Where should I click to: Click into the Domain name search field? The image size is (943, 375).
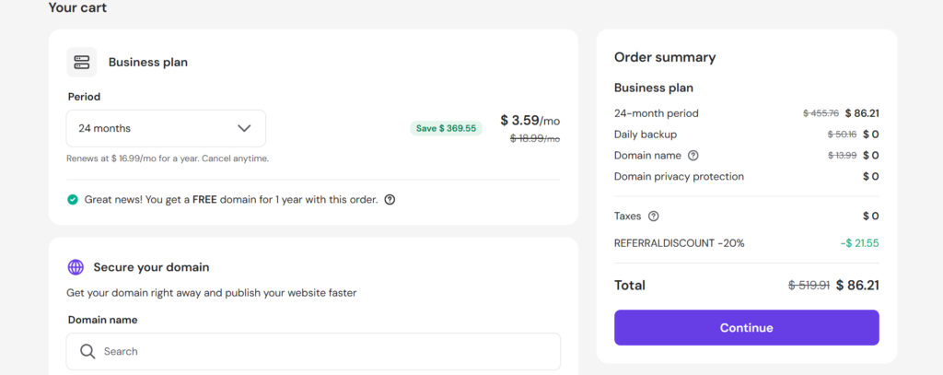pos(322,351)
